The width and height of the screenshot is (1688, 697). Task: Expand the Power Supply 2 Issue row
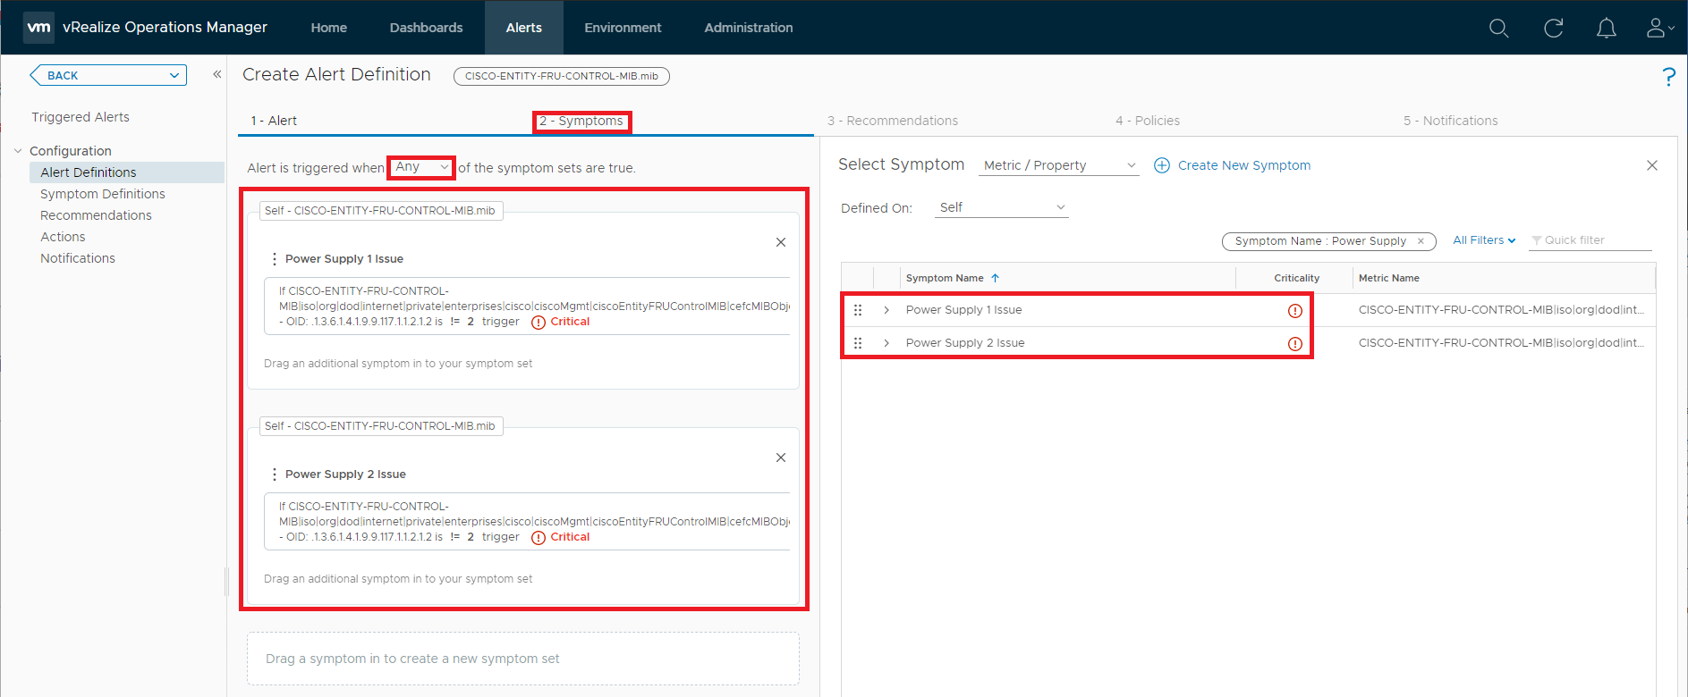coord(886,343)
